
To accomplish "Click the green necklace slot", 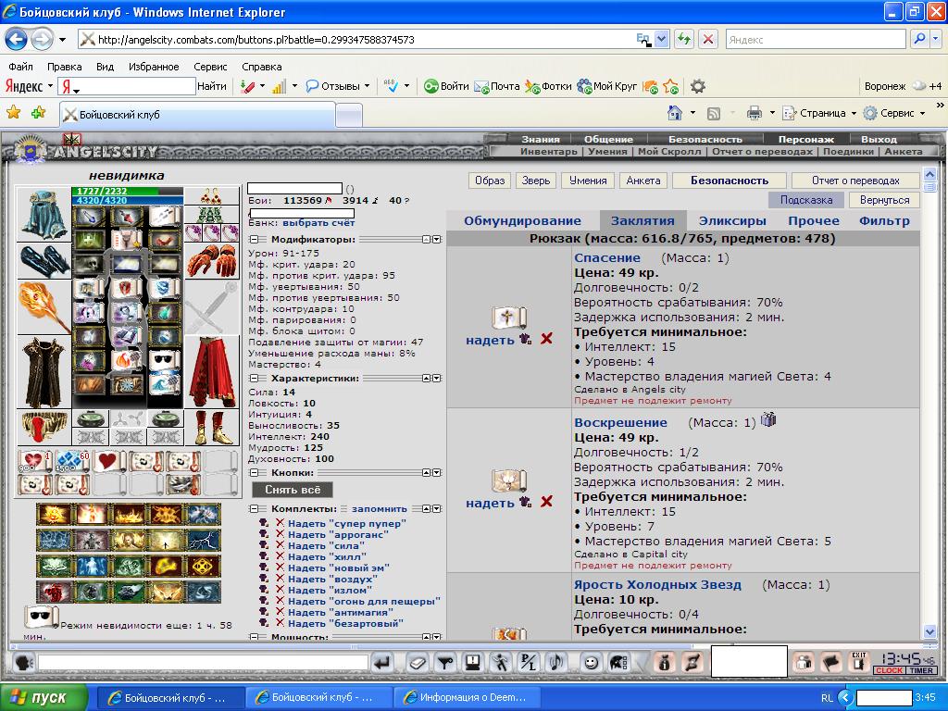I will point(212,214).
